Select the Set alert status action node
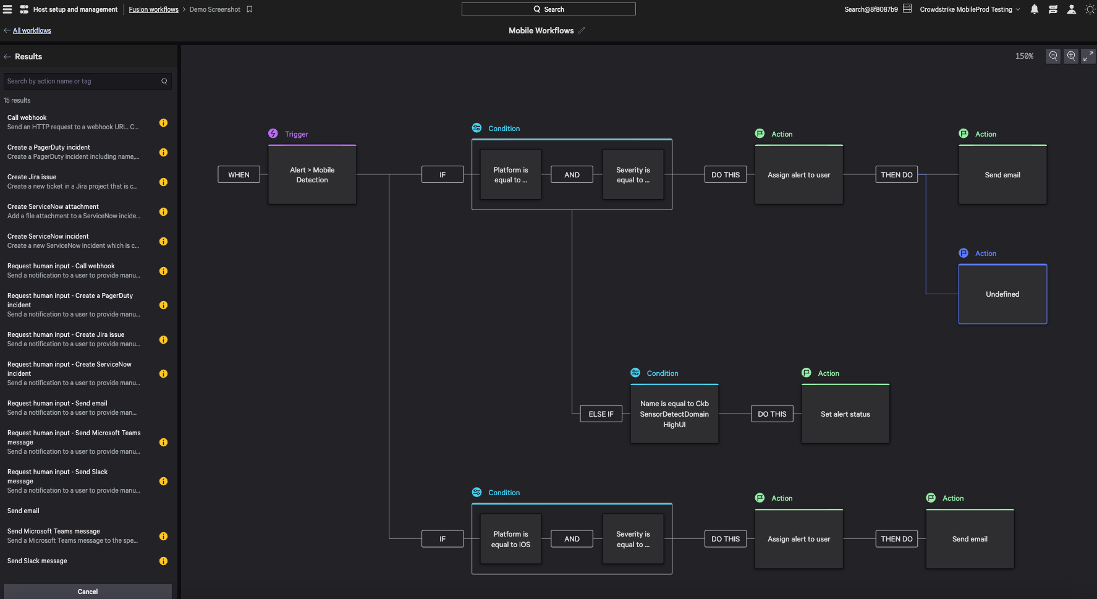 [845, 414]
